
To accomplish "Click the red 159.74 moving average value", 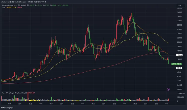I will (x=19, y=7).
